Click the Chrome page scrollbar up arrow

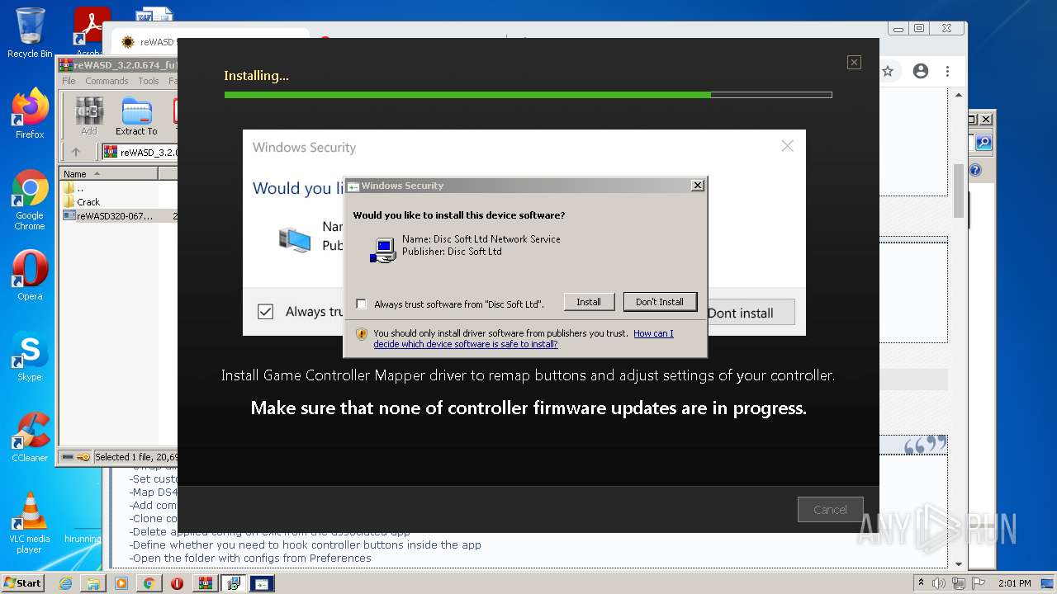(x=958, y=95)
